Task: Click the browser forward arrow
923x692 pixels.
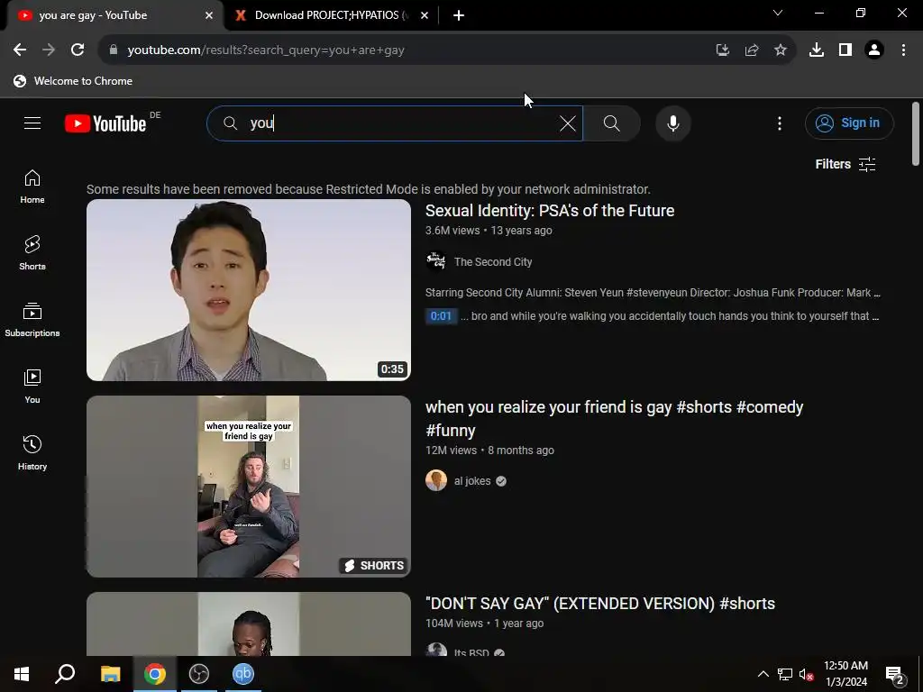Action: (49, 50)
